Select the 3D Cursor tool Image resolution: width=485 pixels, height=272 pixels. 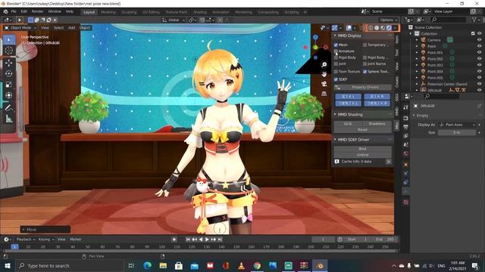coord(9,51)
